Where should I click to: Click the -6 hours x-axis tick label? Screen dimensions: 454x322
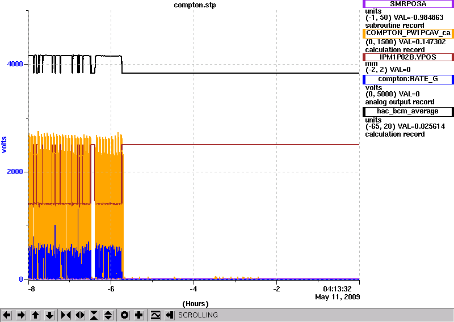111,289
